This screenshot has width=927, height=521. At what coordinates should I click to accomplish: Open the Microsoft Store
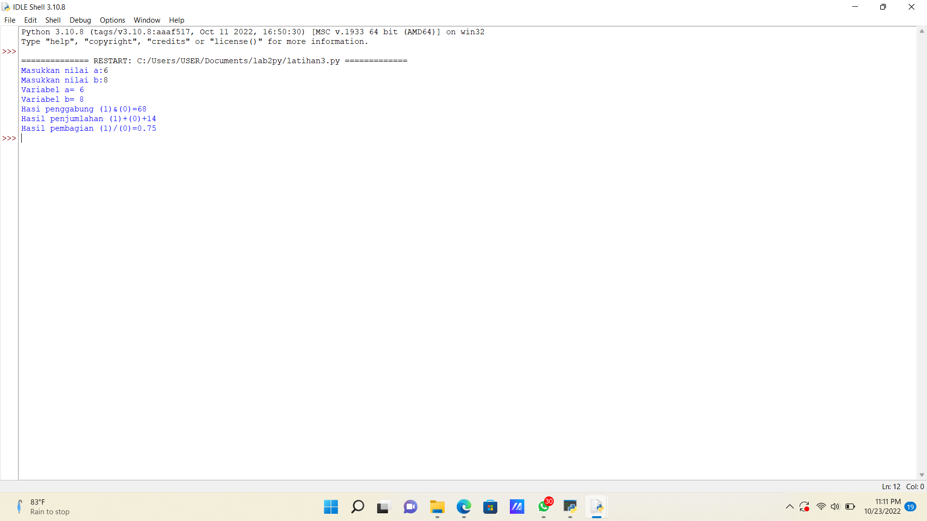pos(491,507)
